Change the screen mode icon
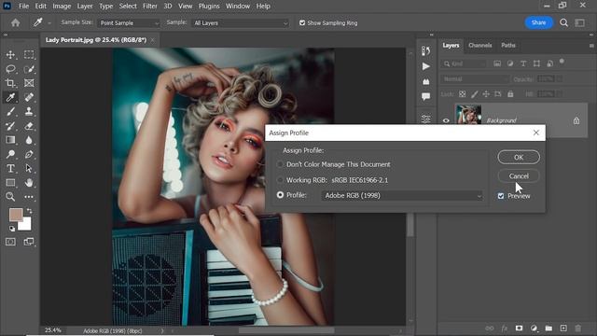597x336 pixels. pos(29,242)
